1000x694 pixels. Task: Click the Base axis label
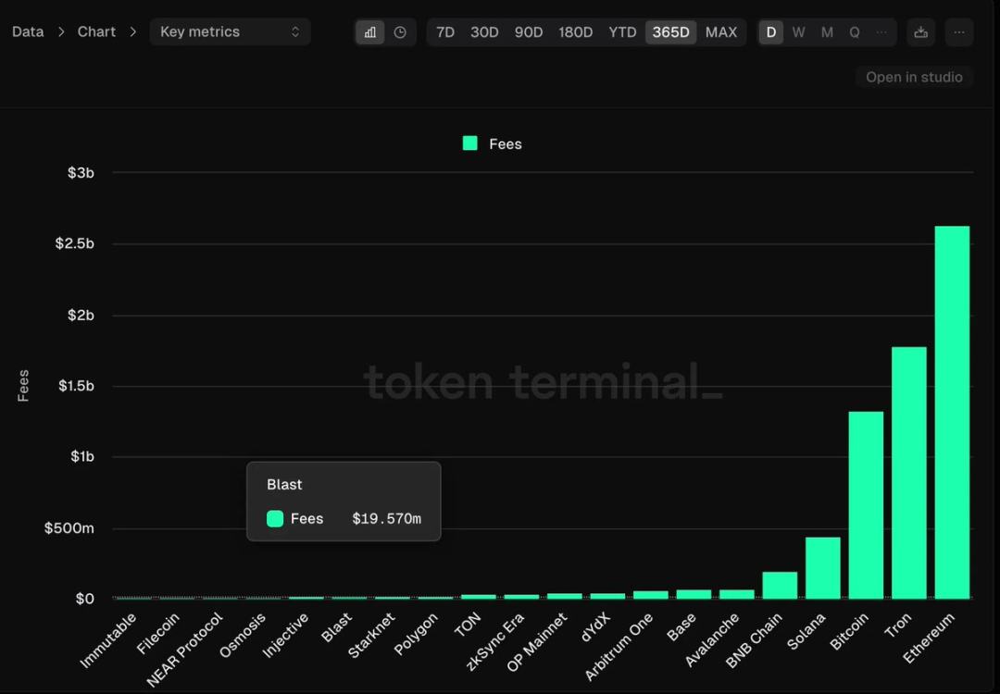pyautogui.click(x=681, y=626)
